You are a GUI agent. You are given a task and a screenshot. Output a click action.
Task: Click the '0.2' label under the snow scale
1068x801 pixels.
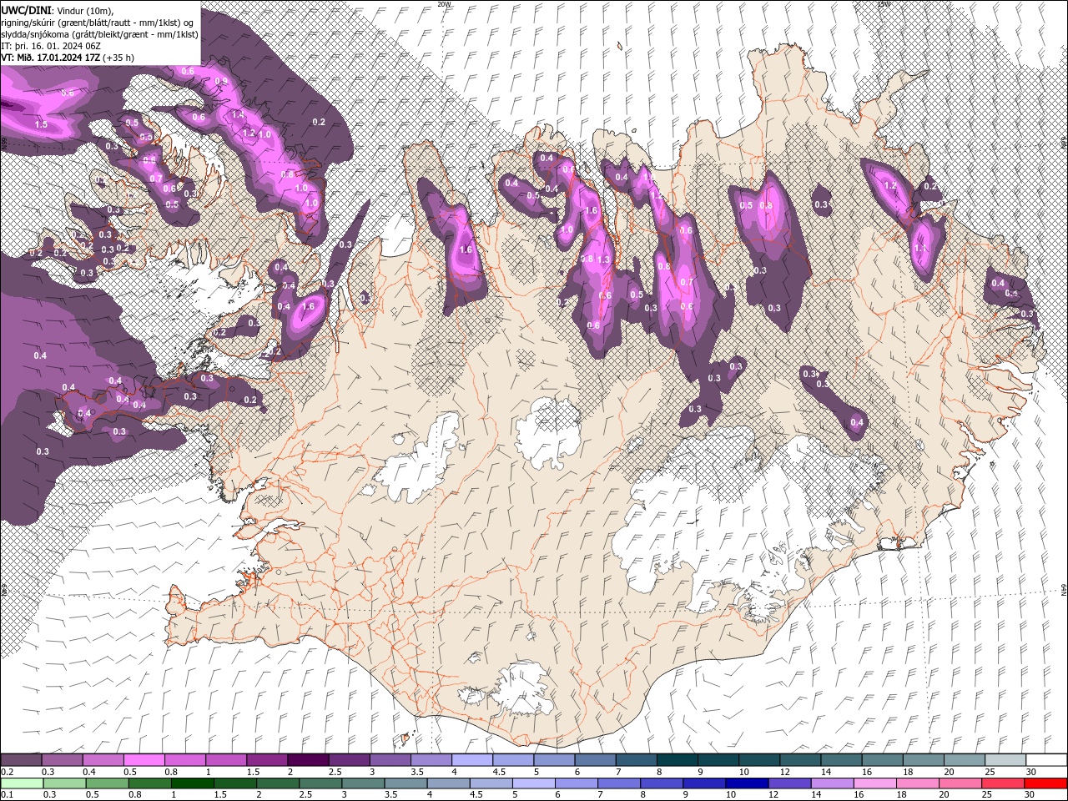tap(7, 772)
